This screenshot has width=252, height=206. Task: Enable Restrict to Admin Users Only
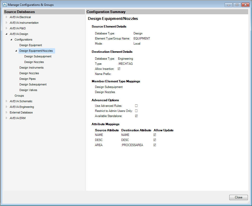click(x=136, y=111)
